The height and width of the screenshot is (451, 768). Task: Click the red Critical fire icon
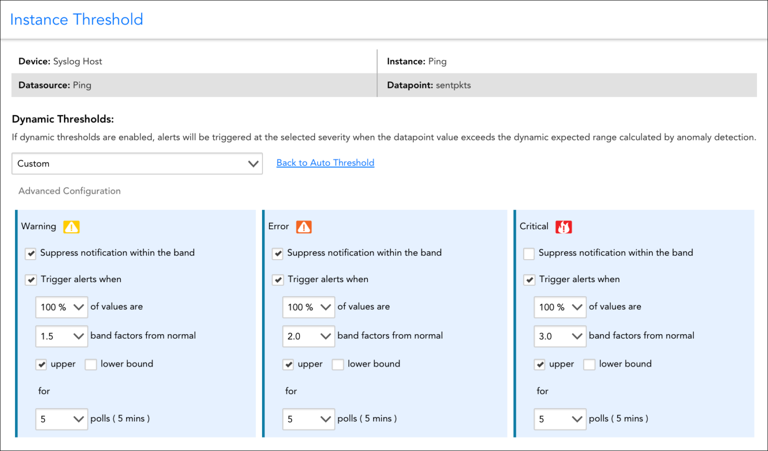pyautogui.click(x=564, y=227)
